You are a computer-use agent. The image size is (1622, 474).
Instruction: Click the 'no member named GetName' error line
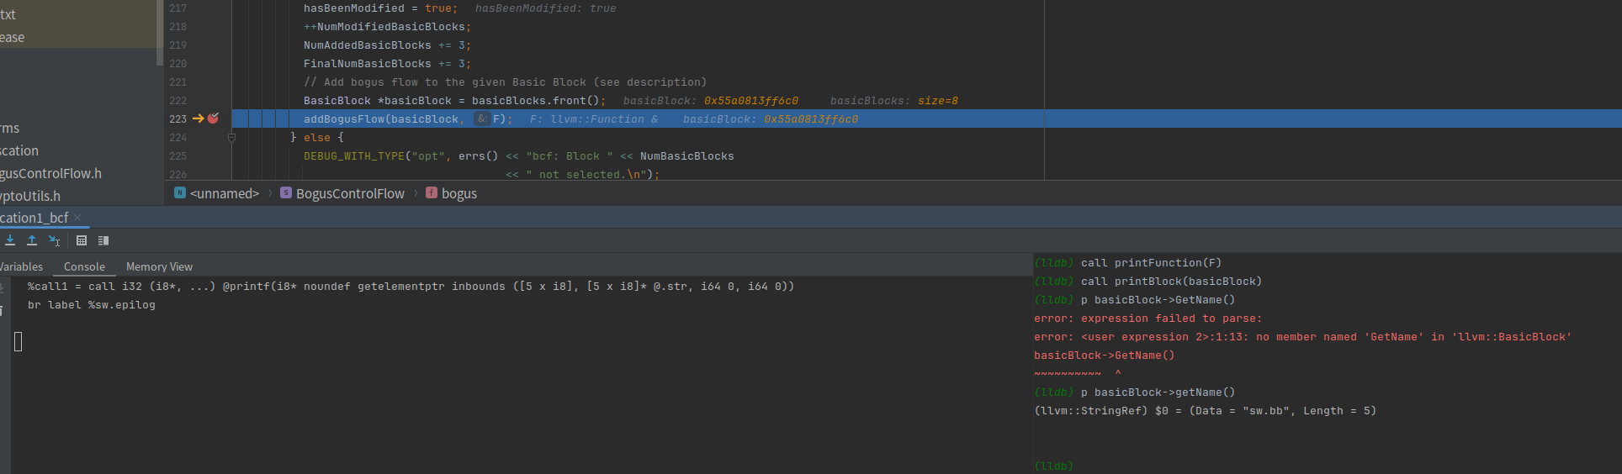point(1302,337)
